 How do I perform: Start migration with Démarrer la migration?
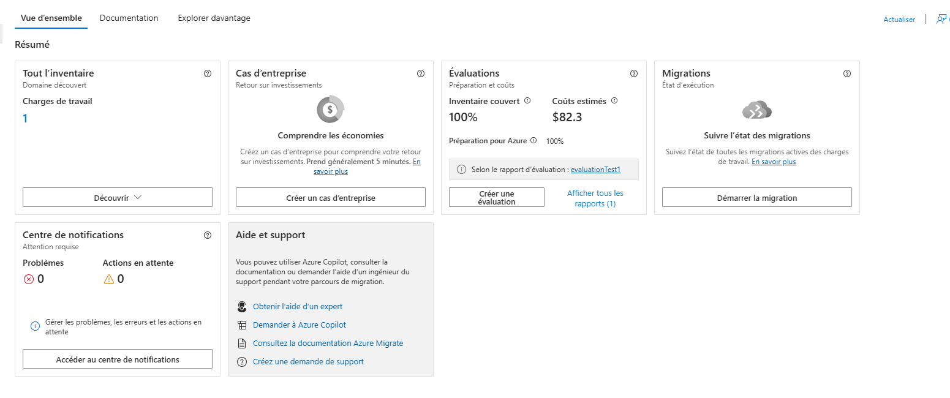click(757, 197)
